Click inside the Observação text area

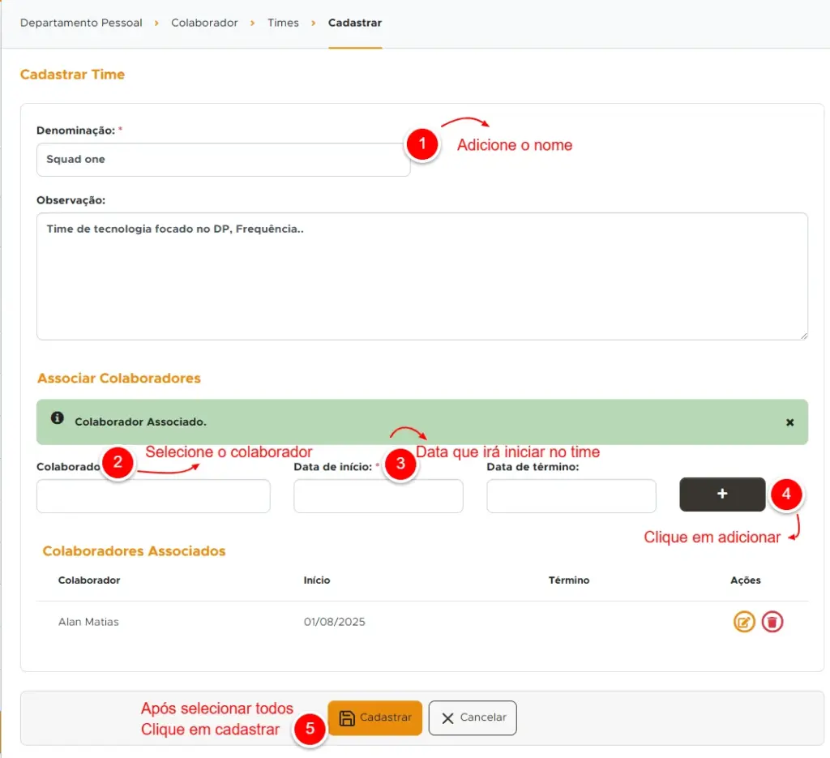pos(421,276)
